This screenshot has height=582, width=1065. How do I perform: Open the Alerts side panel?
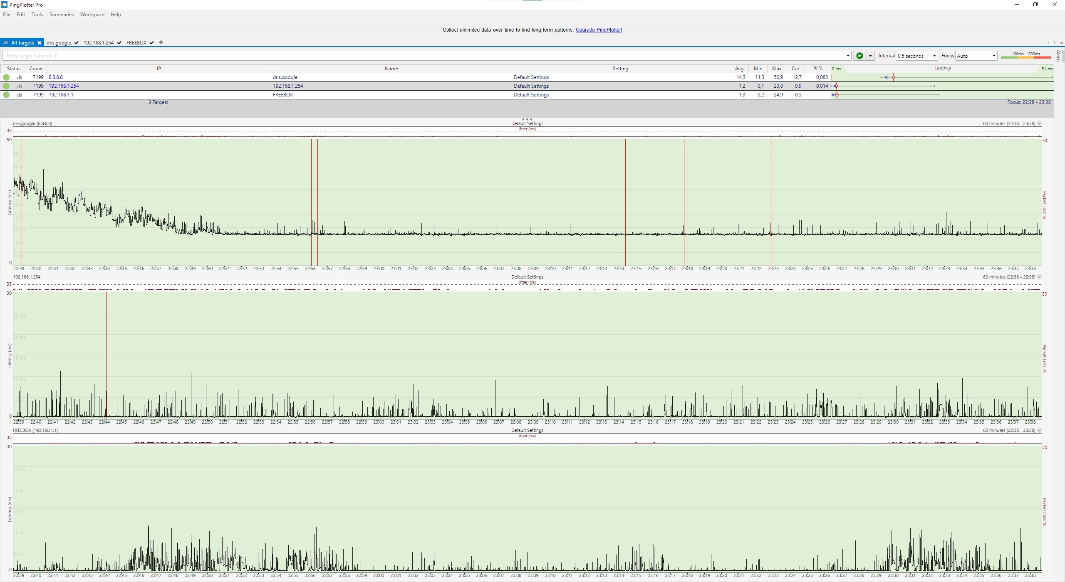pyautogui.click(x=1058, y=56)
